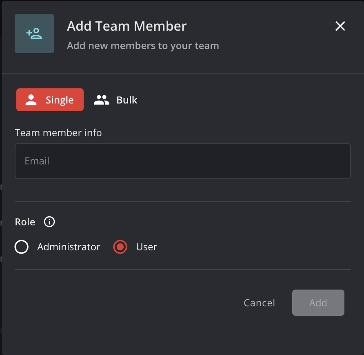This screenshot has width=364, height=355.
Task: Click the Add Team Member title
Action: click(127, 26)
